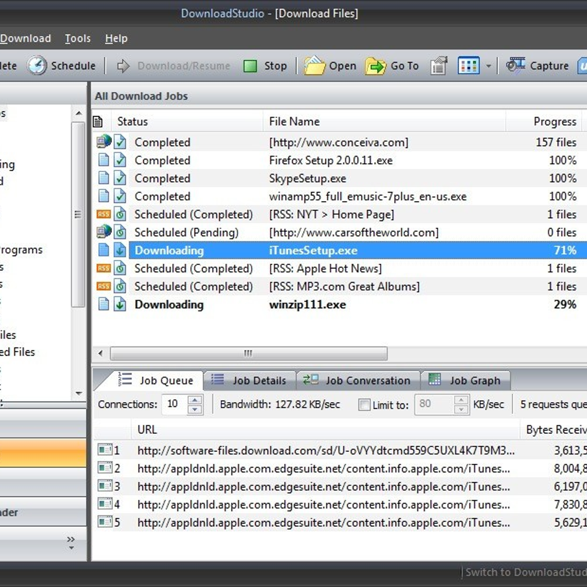This screenshot has width=587, height=587.
Task: Click the connection icon for request 3
Action: coord(105,485)
